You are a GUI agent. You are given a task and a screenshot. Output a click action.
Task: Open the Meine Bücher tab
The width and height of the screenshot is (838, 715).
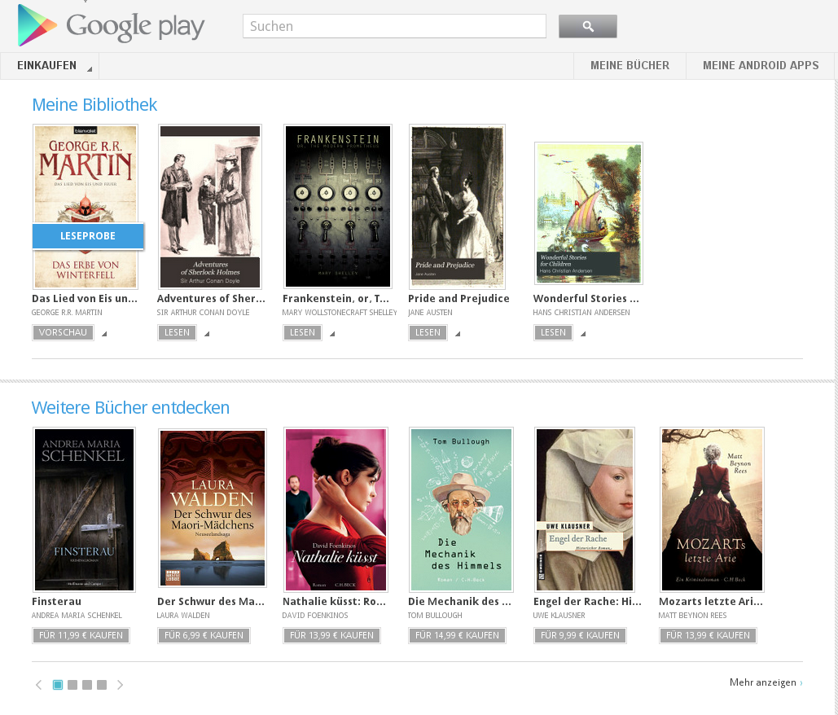click(630, 66)
